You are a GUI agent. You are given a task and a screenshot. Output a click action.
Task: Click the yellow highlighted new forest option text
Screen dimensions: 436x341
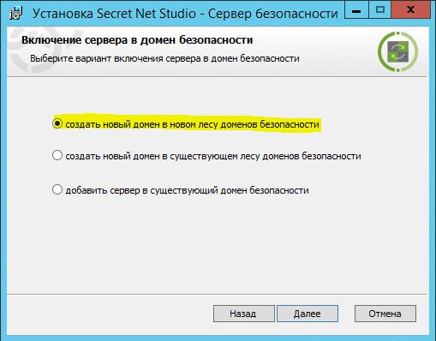pyautogui.click(x=192, y=124)
